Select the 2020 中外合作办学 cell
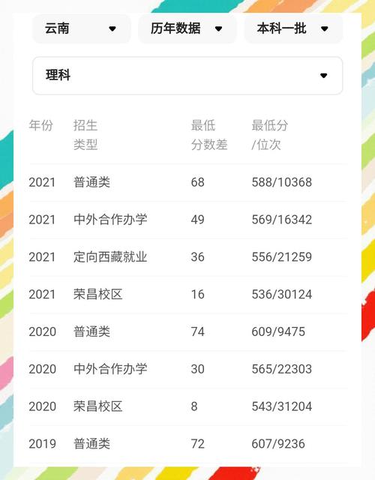 point(110,369)
